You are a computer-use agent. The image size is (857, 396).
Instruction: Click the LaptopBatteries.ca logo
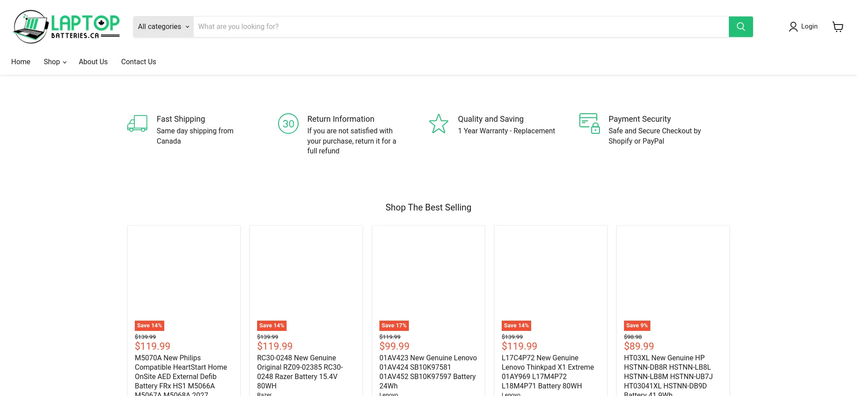(x=67, y=27)
